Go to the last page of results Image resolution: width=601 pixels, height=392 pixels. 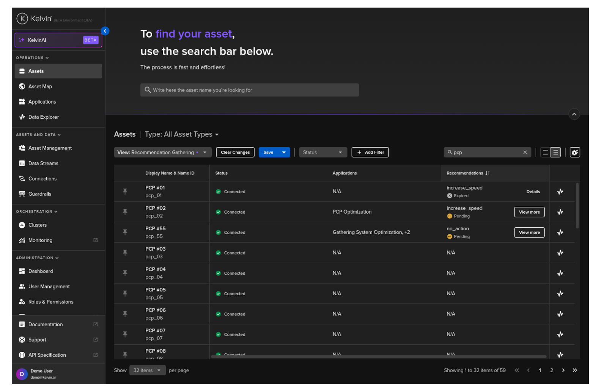point(574,370)
